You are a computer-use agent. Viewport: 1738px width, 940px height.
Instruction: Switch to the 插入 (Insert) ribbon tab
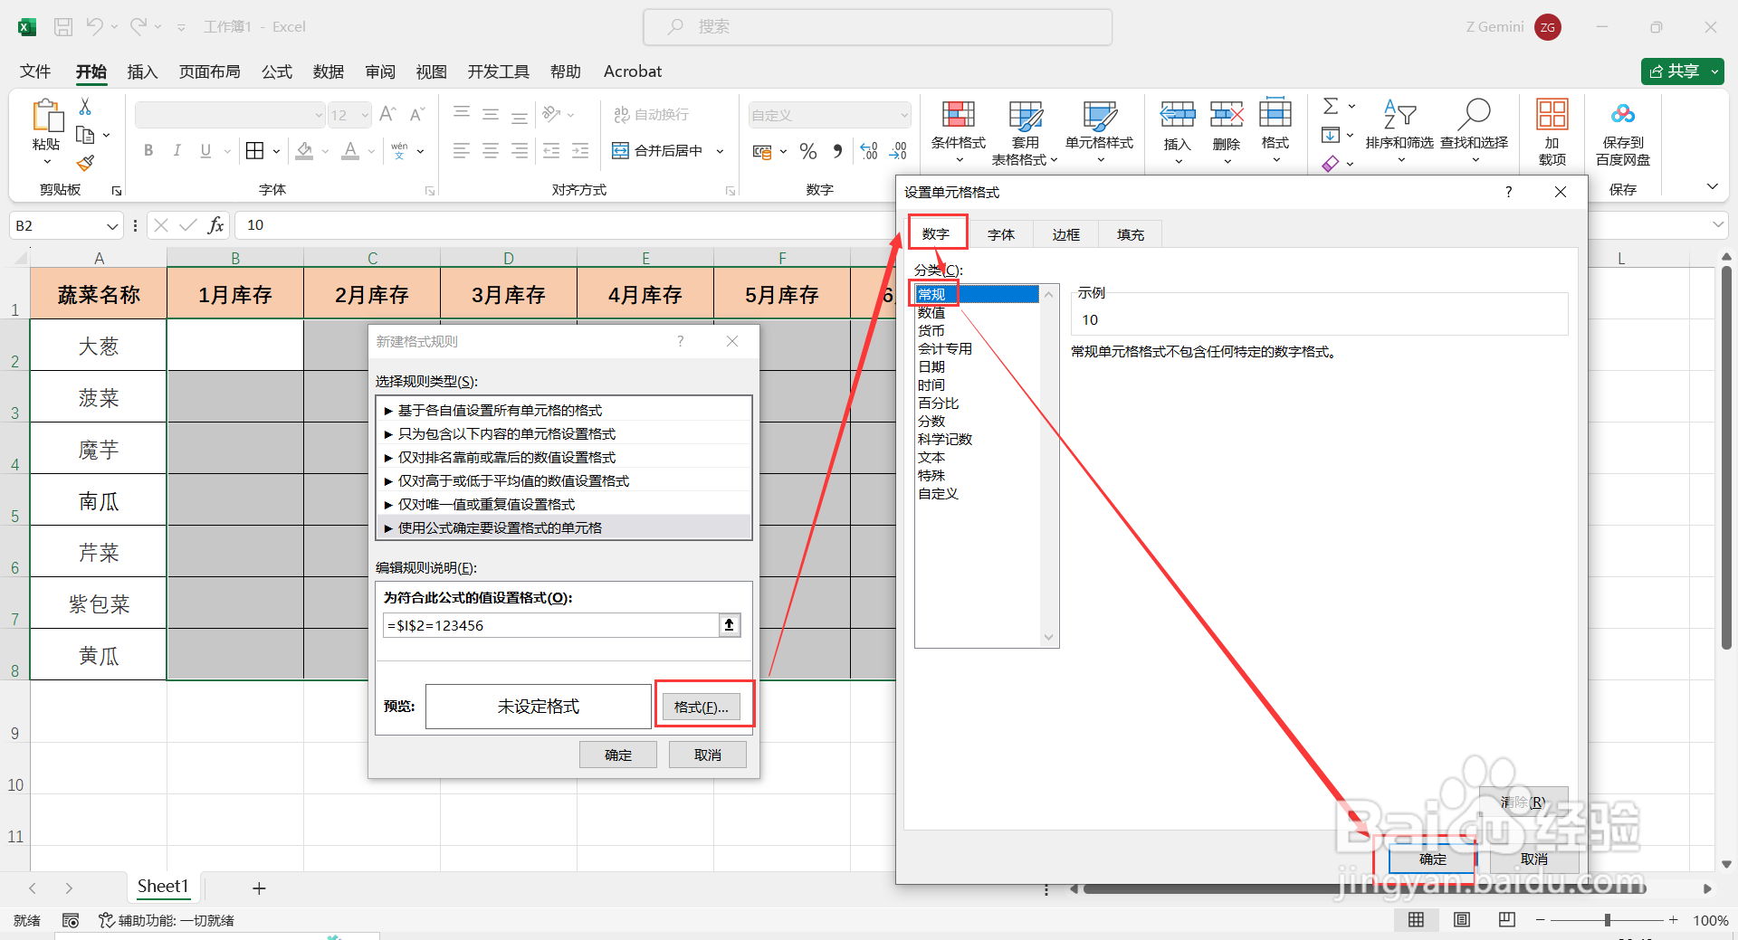pos(142,71)
